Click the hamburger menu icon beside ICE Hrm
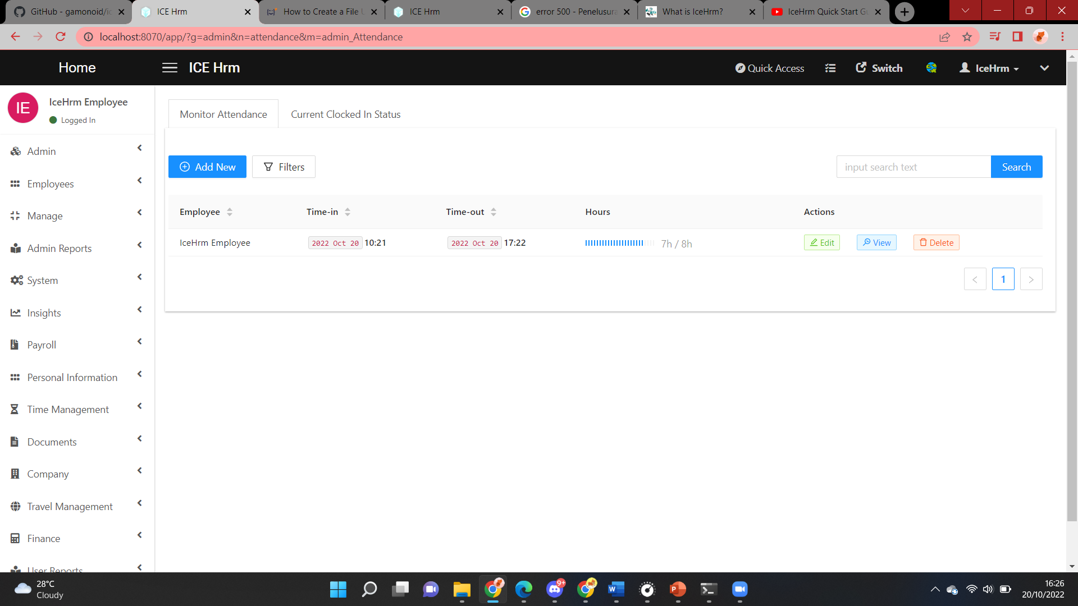 170,68
